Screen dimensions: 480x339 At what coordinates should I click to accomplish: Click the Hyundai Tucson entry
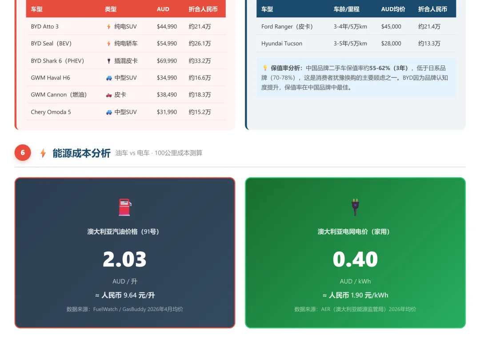(x=281, y=44)
